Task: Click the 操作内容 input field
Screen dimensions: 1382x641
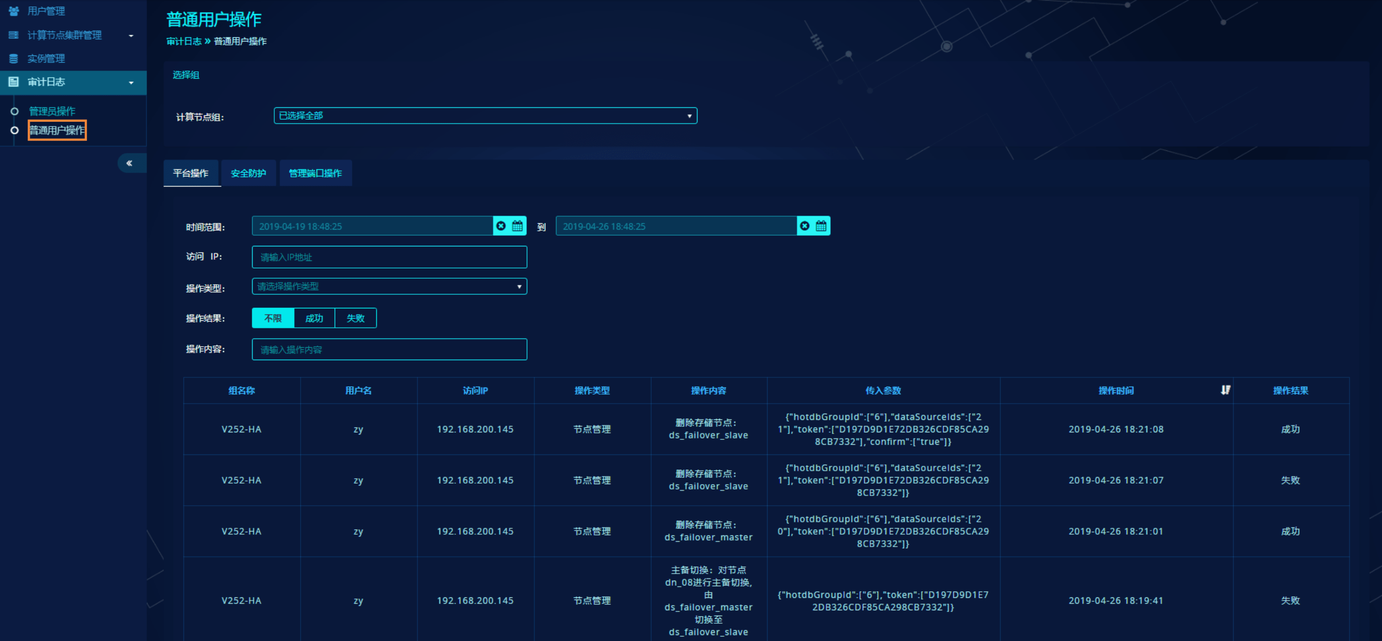Action: [x=389, y=349]
